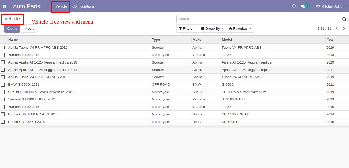Check the Yamaha BT1100 Bulldog row checkbox
The height and width of the screenshot is (168, 349).
click(3, 99)
